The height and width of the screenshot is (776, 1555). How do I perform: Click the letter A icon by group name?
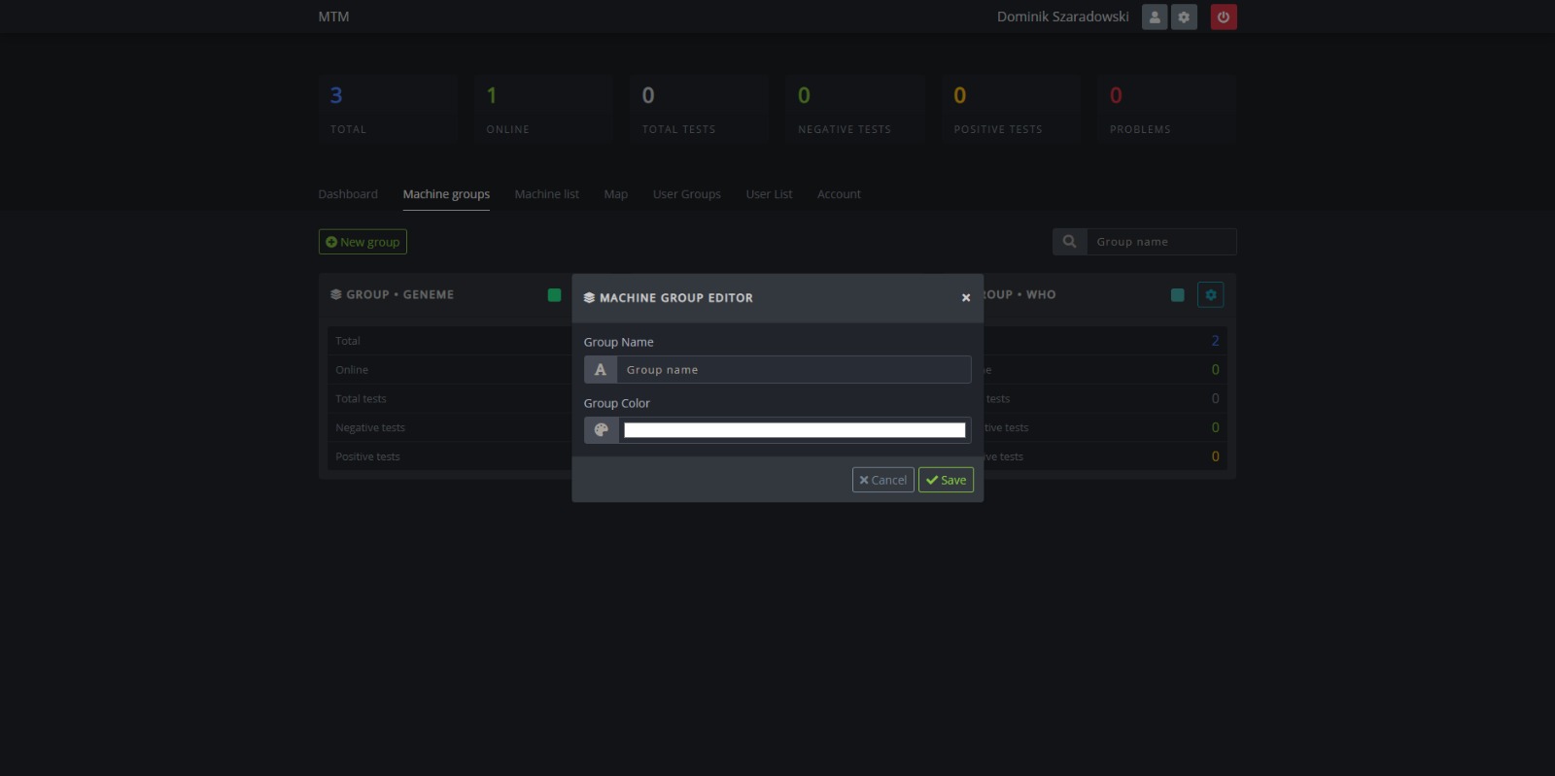(x=601, y=370)
